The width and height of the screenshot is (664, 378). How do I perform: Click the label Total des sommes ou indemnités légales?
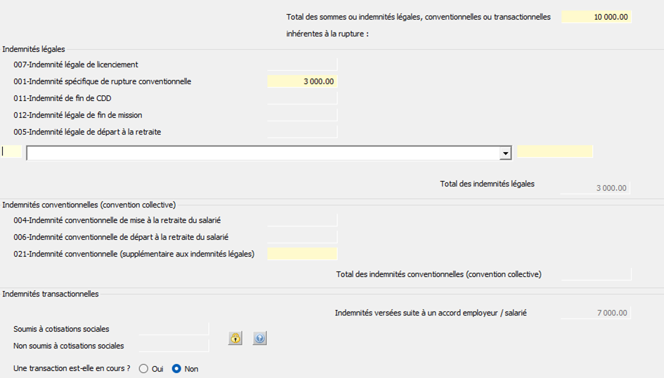pos(418,17)
